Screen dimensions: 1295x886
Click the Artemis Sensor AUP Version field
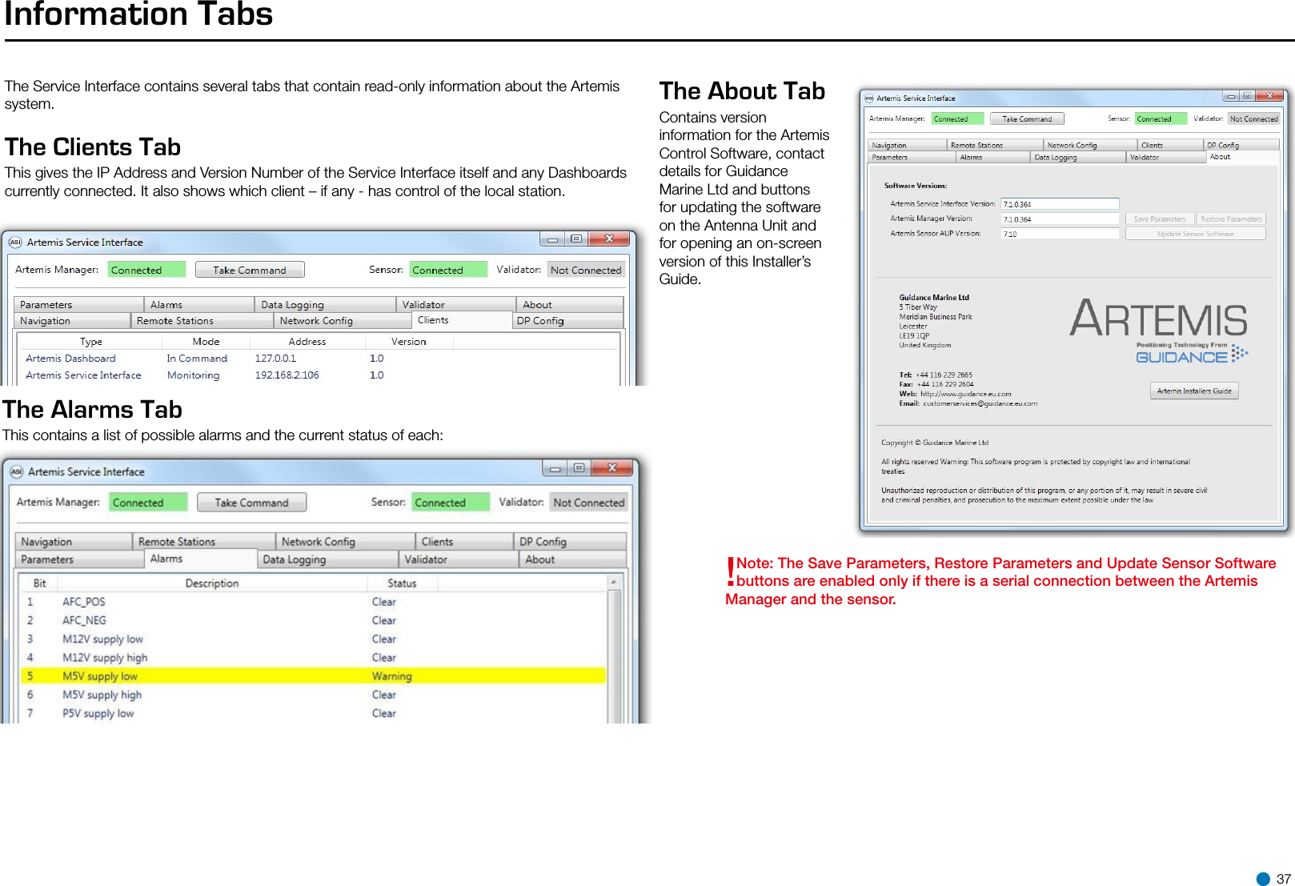1060,234
